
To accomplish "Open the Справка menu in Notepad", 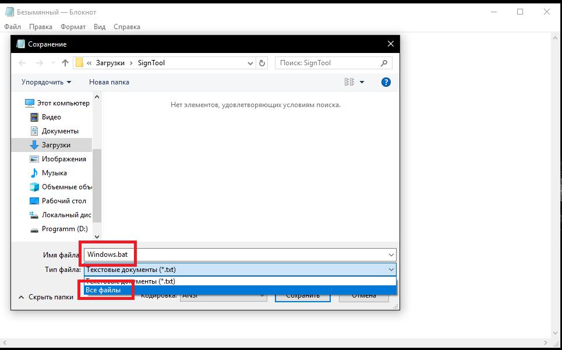I will [127, 27].
